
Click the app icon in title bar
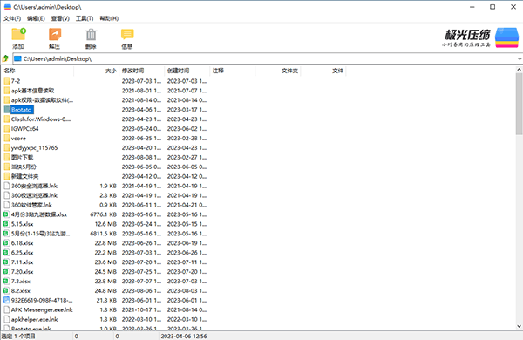pos(7,7)
